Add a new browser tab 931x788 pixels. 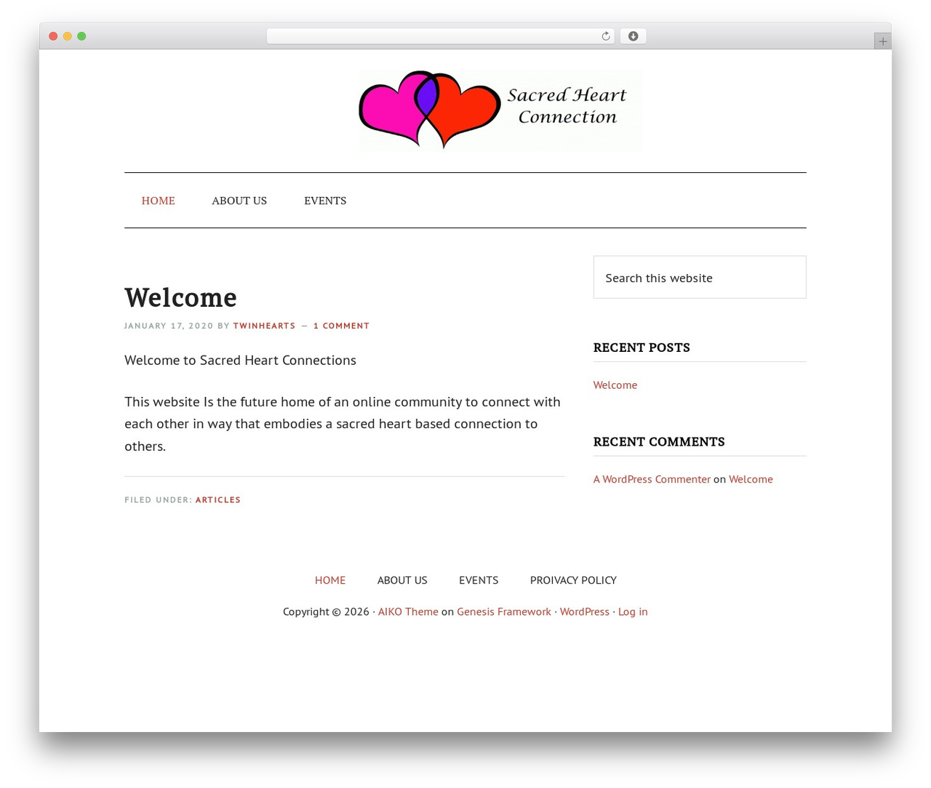882,41
